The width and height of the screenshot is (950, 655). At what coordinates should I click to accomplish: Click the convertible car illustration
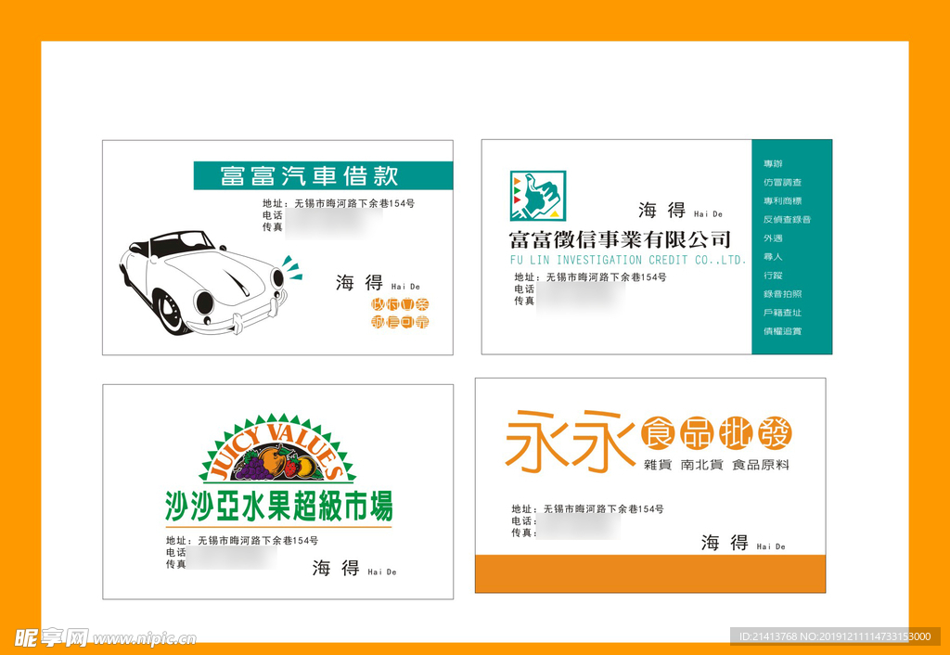click(x=202, y=282)
